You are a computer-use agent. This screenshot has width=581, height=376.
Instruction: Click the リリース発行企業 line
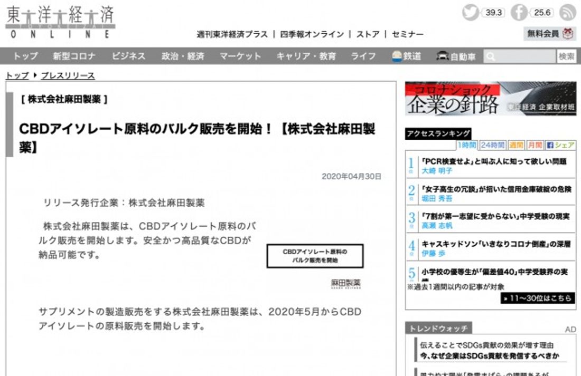point(124,203)
